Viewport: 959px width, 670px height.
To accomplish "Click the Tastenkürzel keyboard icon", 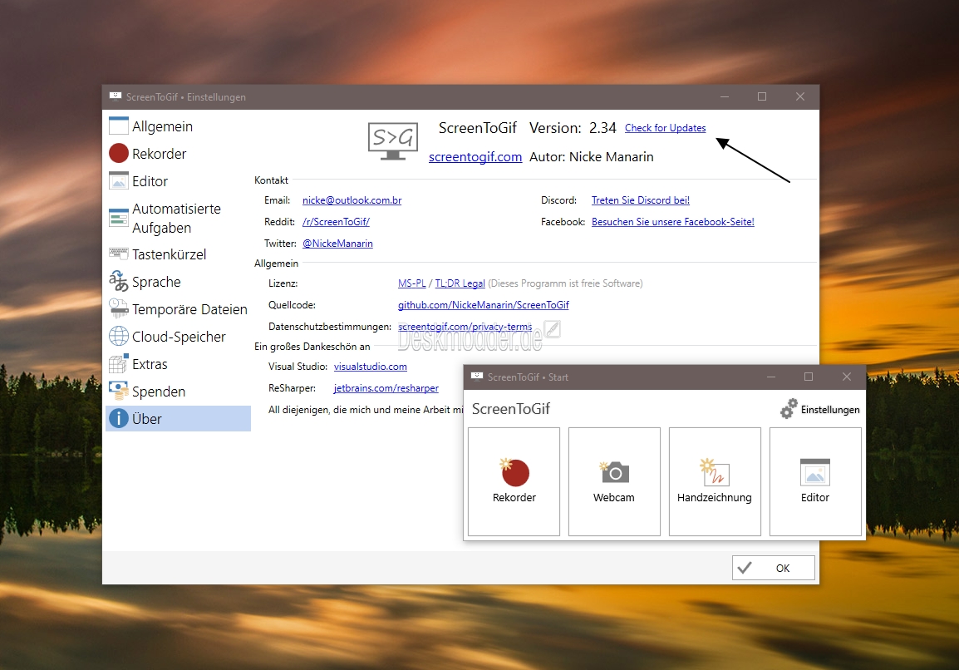I will 119,253.
